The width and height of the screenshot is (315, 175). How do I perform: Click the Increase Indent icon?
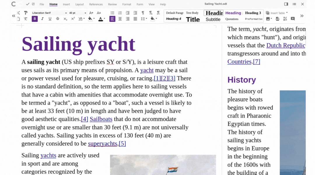[127, 13]
